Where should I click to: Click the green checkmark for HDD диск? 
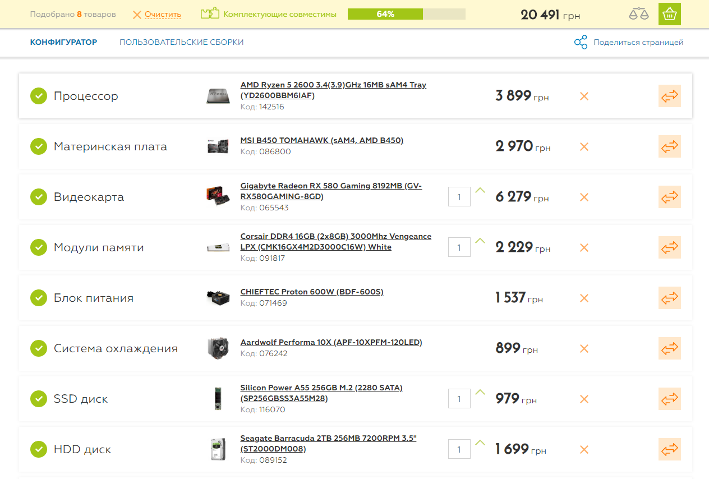point(39,449)
